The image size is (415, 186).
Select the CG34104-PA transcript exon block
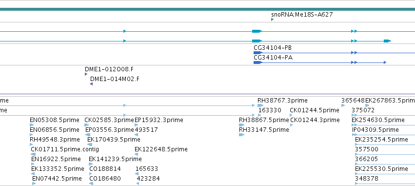tap(258, 62)
